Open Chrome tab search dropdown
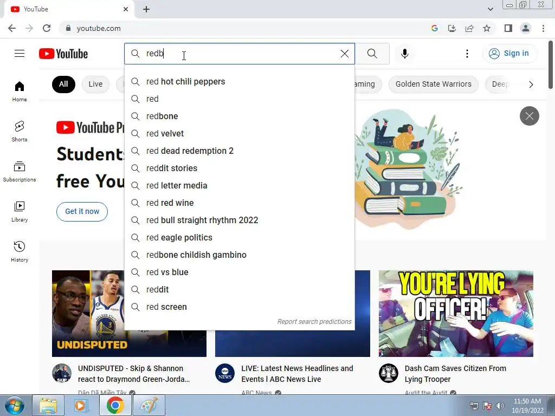Viewport: 555px width, 416px height. (490, 9)
